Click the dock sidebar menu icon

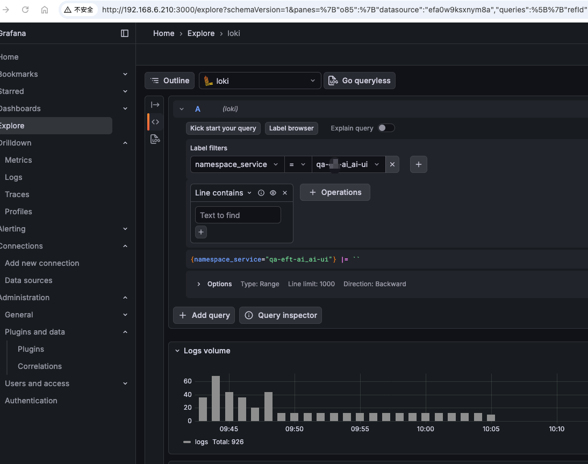pos(125,33)
